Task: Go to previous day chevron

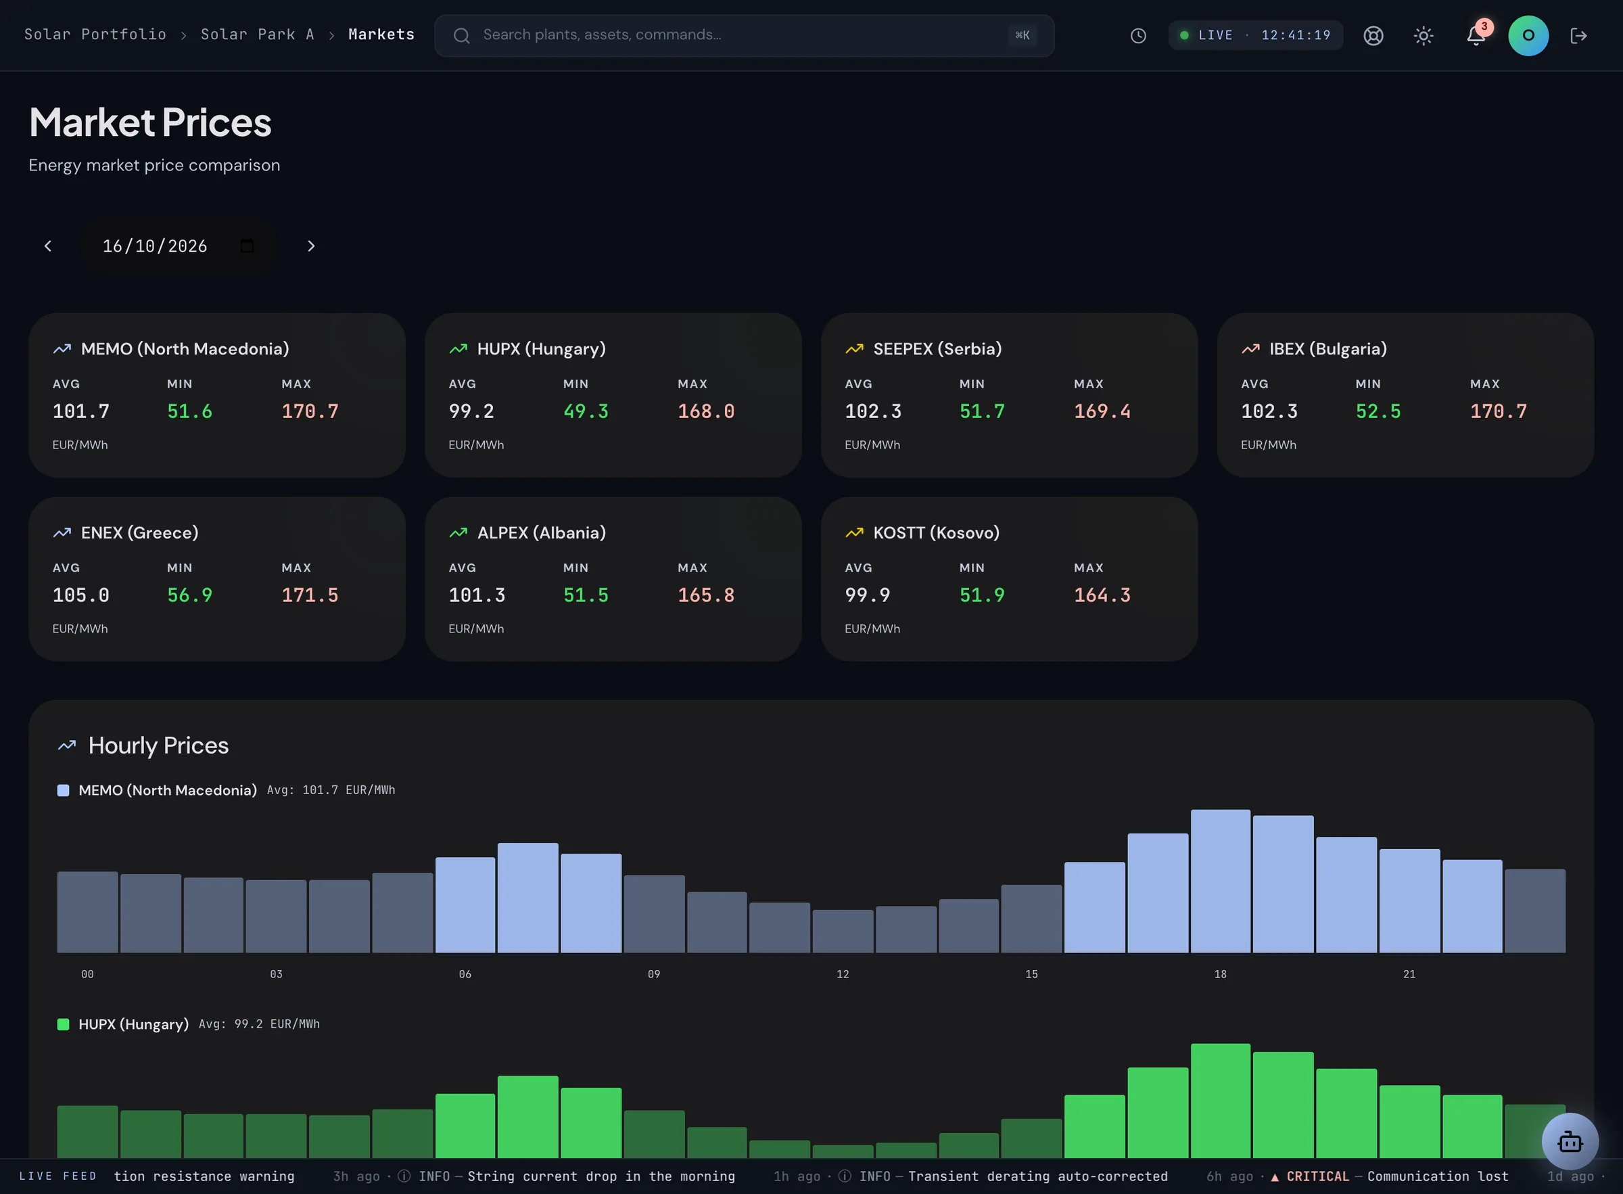Action: click(47, 246)
